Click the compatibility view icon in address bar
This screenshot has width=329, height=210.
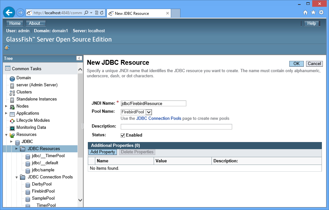(97, 13)
